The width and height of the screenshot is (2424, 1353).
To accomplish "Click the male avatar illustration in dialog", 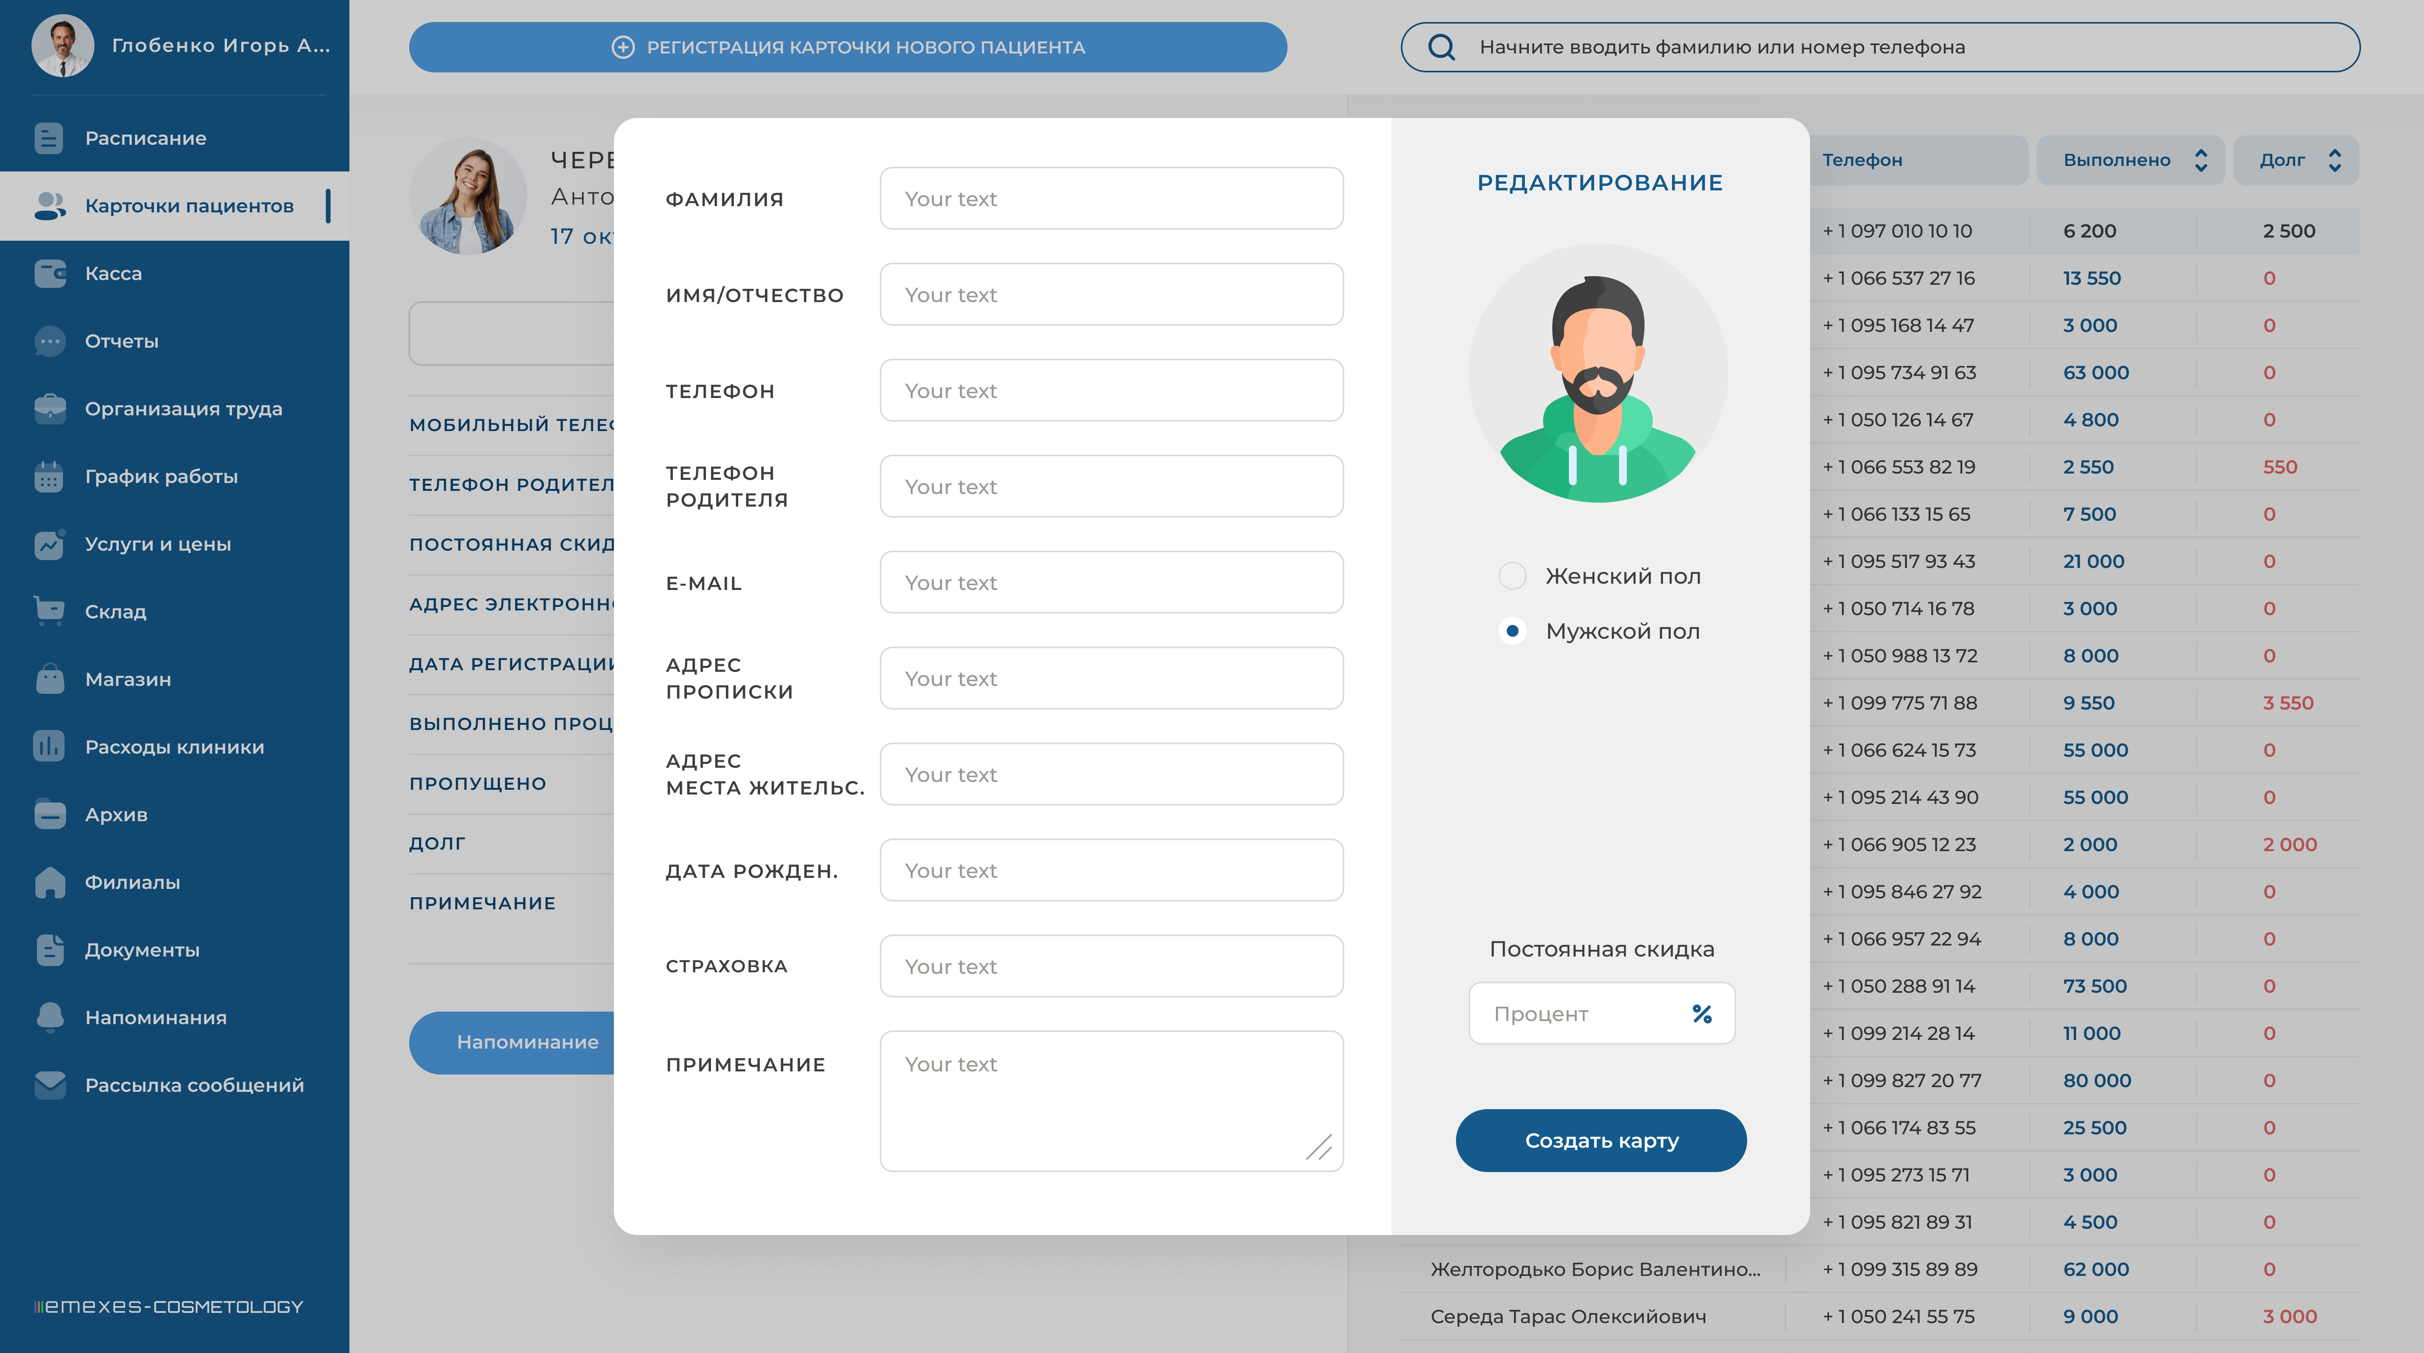I will [1598, 373].
